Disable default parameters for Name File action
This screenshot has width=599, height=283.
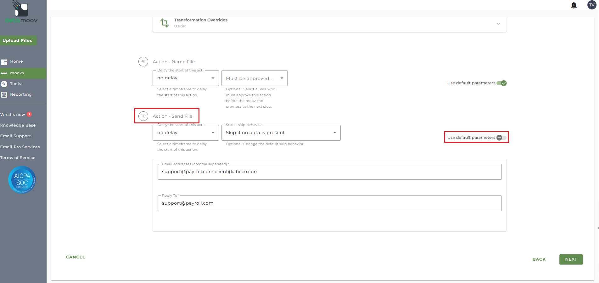tap(501, 83)
